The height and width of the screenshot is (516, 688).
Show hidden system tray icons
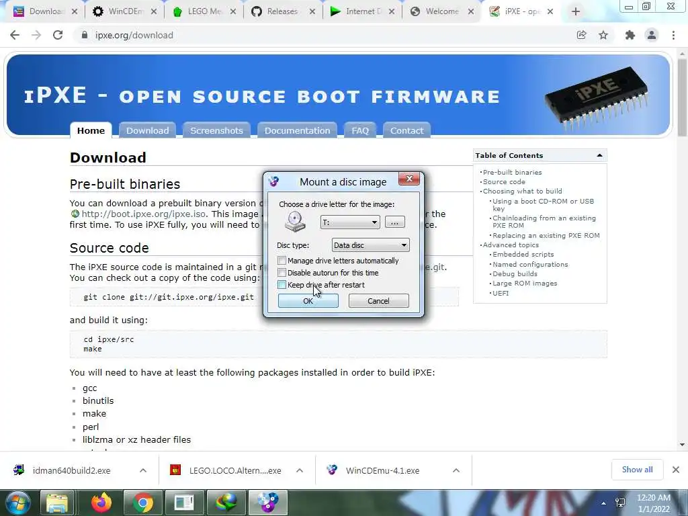click(x=604, y=503)
